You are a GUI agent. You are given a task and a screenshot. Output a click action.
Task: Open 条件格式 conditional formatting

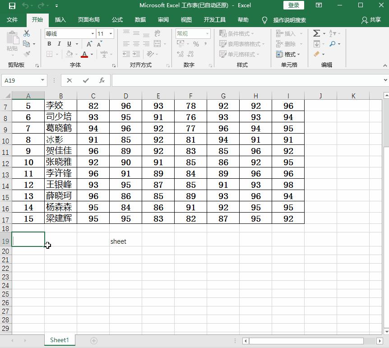[x=236, y=33]
